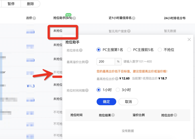
Task: Click help icon next to 出价 header
Action: pyautogui.click(x=34, y=18)
